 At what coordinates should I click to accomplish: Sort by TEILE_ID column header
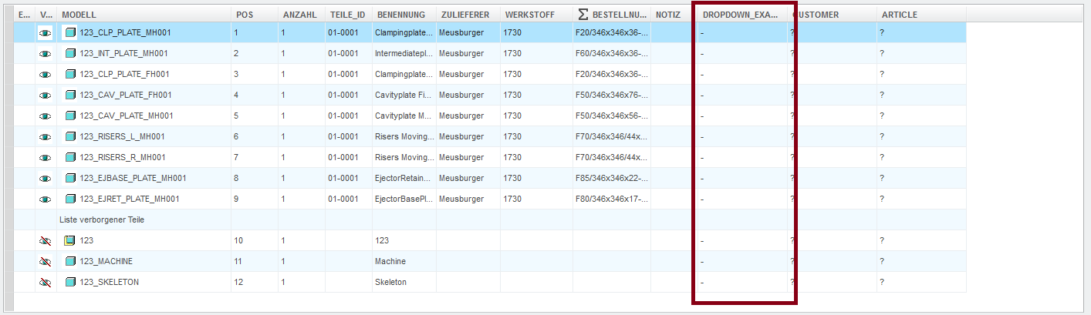pyautogui.click(x=348, y=15)
